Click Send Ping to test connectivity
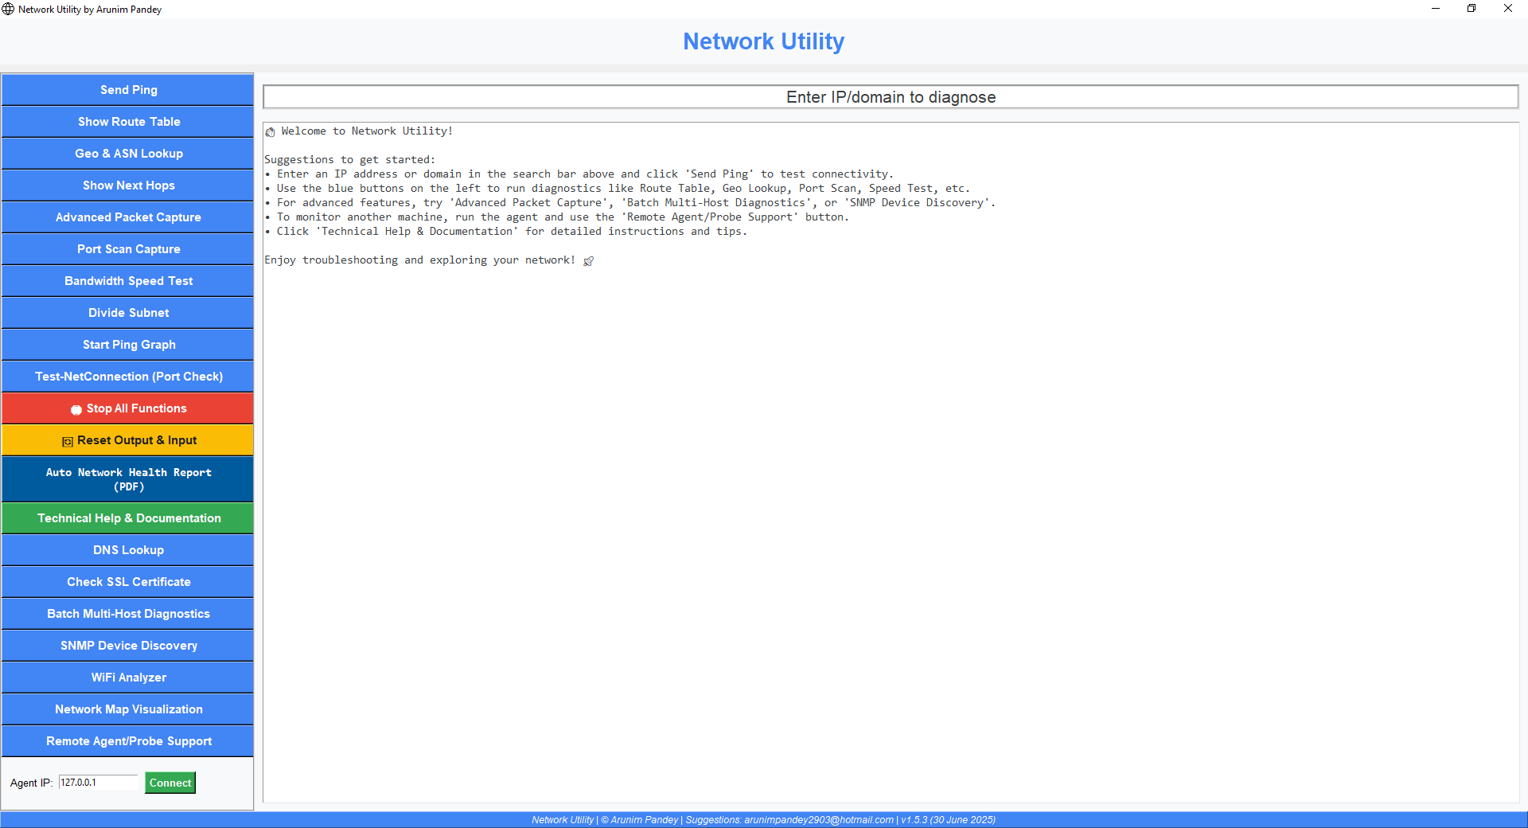 [x=127, y=90]
